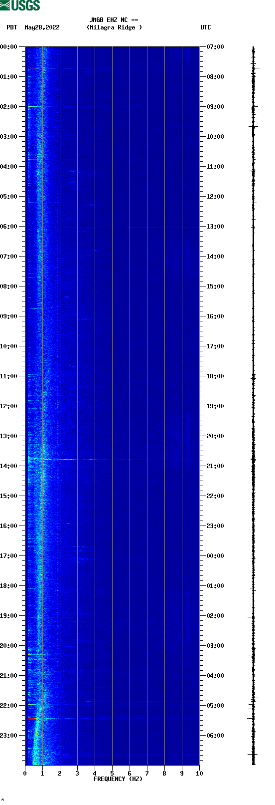The width and height of the screenshot is (275, 805).
Task: Click the 12:00 PDT time label
Action: 9,406
